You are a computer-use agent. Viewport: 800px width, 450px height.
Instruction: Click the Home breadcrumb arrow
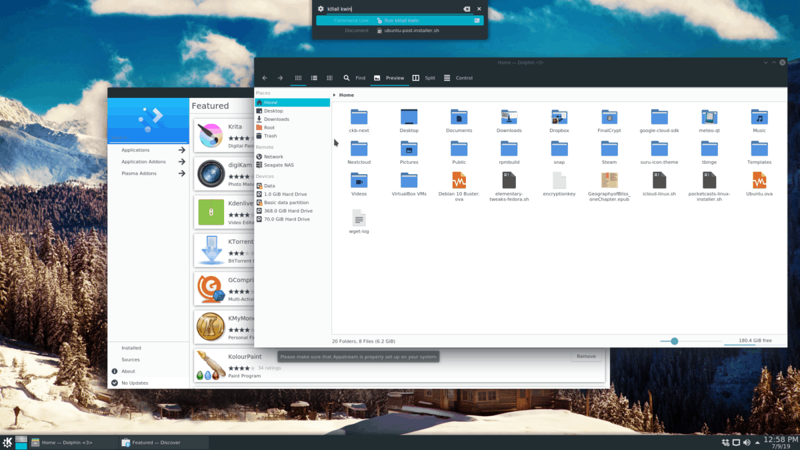(x=335, y=95)
